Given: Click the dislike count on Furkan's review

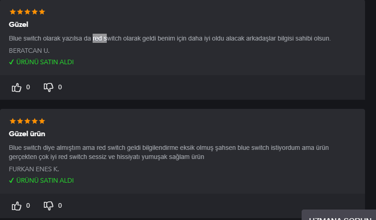Looking at the screenshot, I should pos(60,205).
